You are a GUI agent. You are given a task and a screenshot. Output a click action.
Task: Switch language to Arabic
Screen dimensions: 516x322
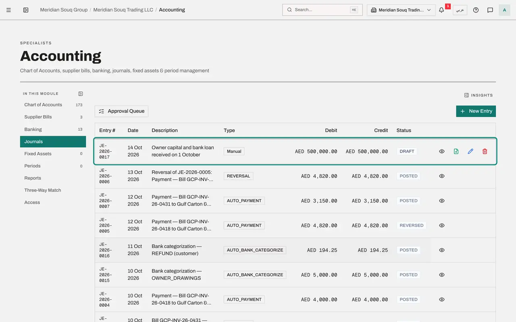pyautogui.click(x=460, y=10)
